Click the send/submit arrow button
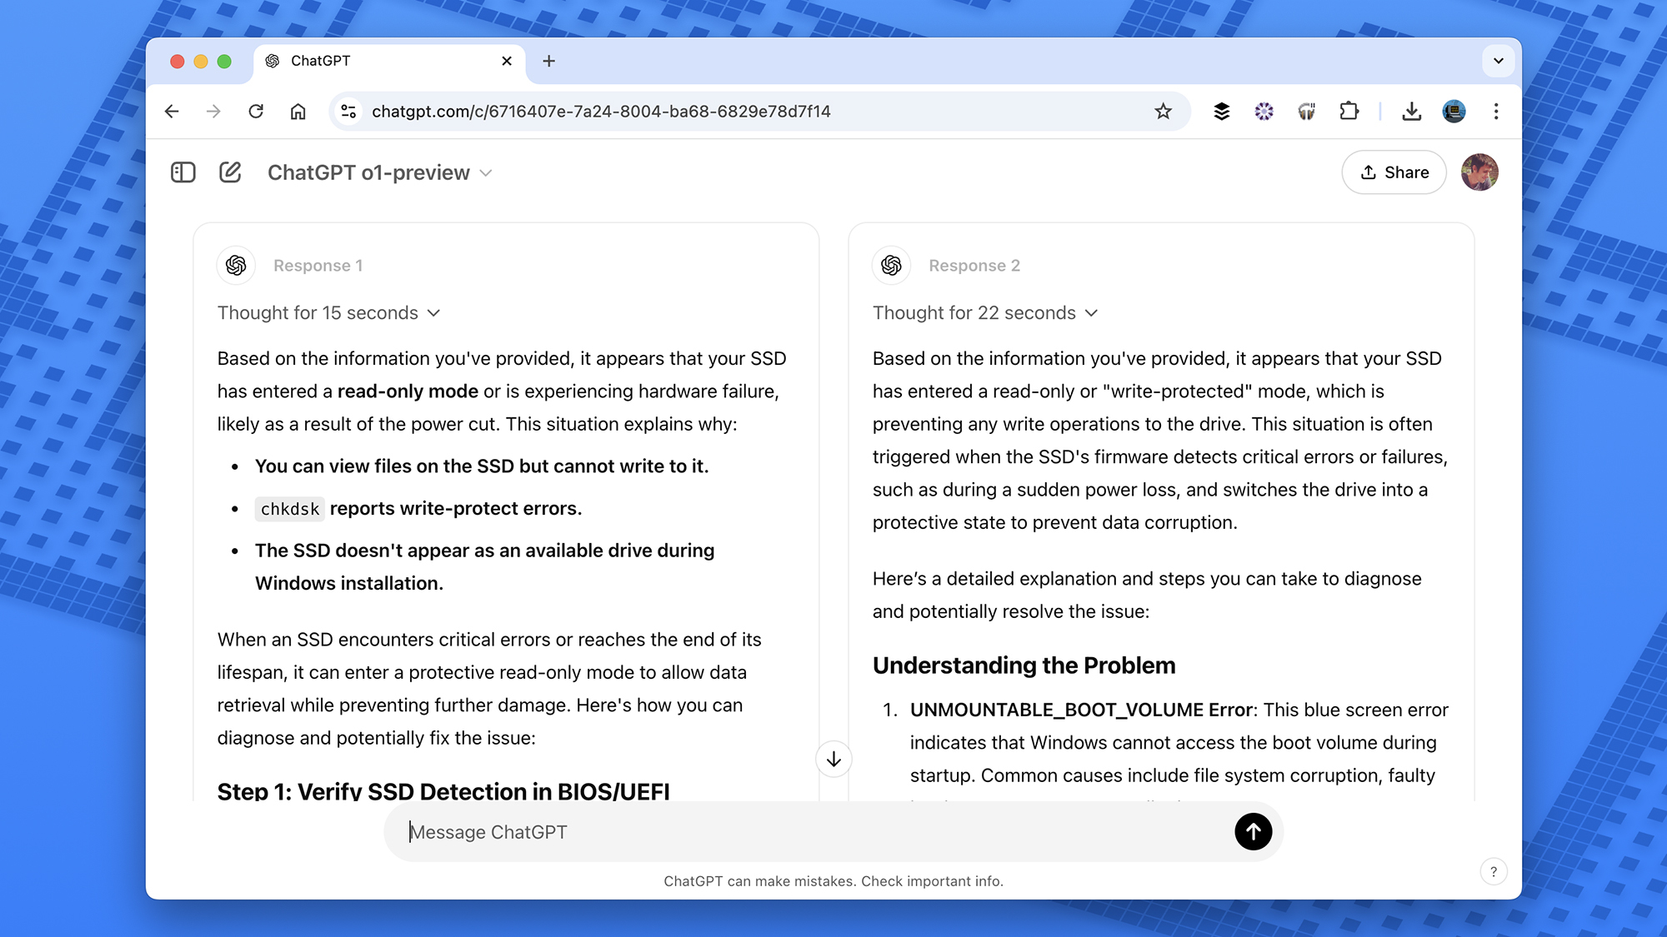This screenshot has height=937, width=1667. 1253,832
